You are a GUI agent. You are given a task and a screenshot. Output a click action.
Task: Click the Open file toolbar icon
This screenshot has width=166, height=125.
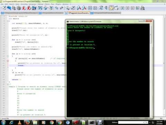tap(9, 8)
